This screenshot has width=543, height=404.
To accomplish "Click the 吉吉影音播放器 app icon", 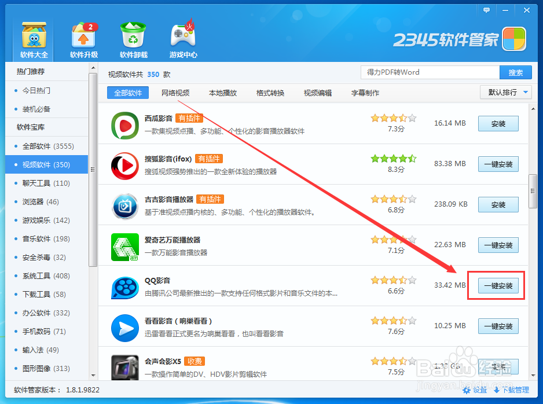I will pos(124,206).
